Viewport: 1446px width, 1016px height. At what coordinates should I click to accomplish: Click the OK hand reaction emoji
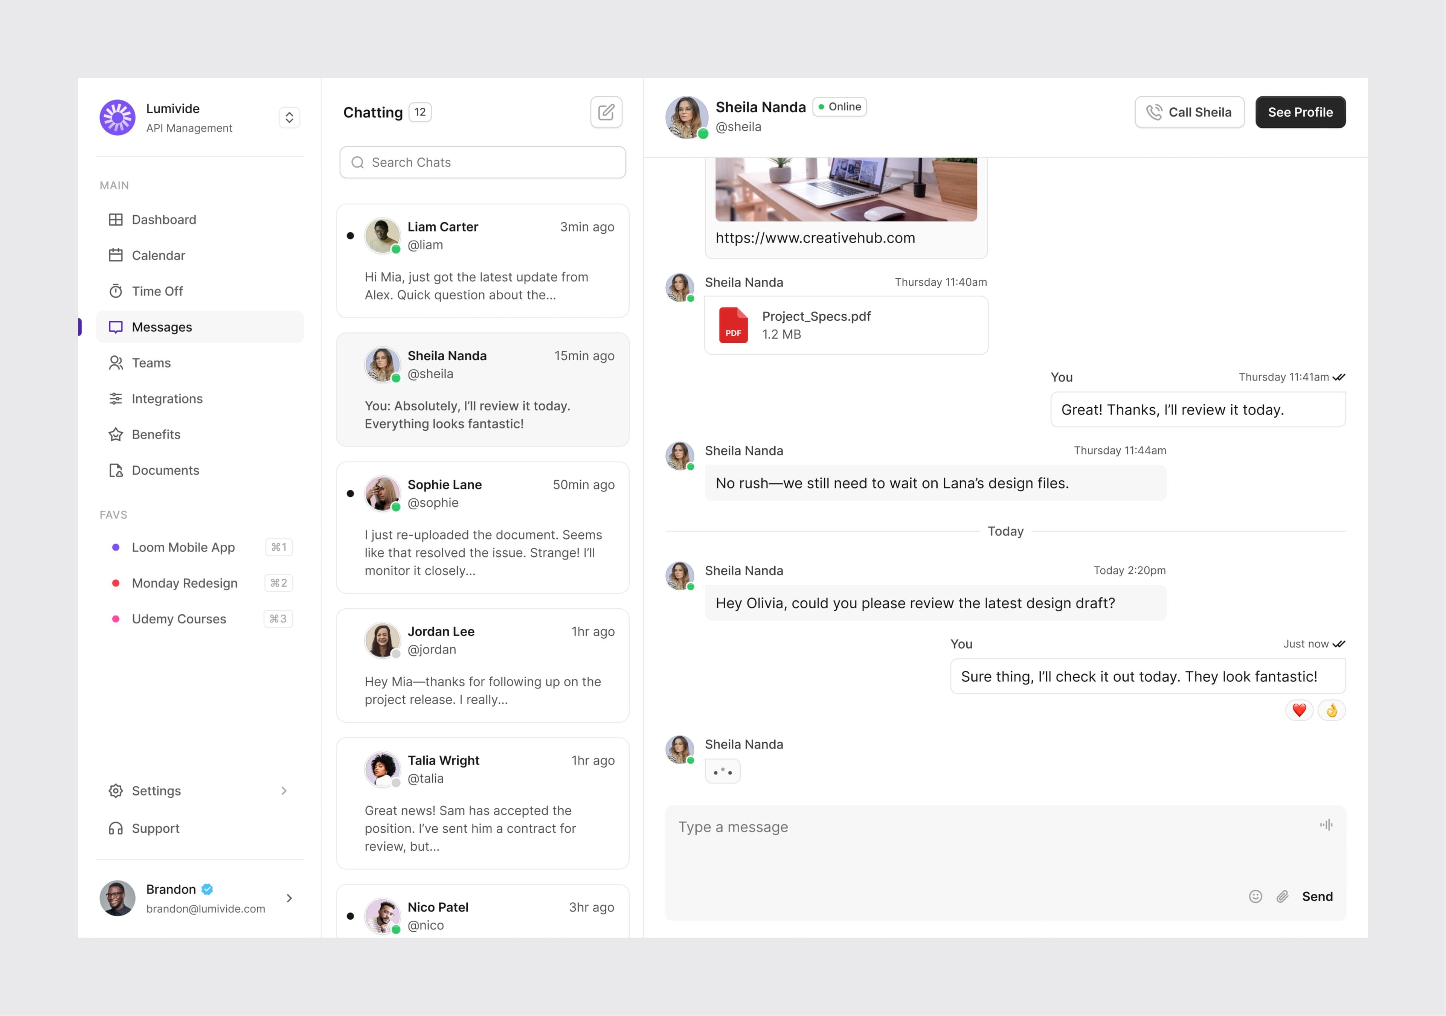pyautogui.click(x=1332, y=710)
